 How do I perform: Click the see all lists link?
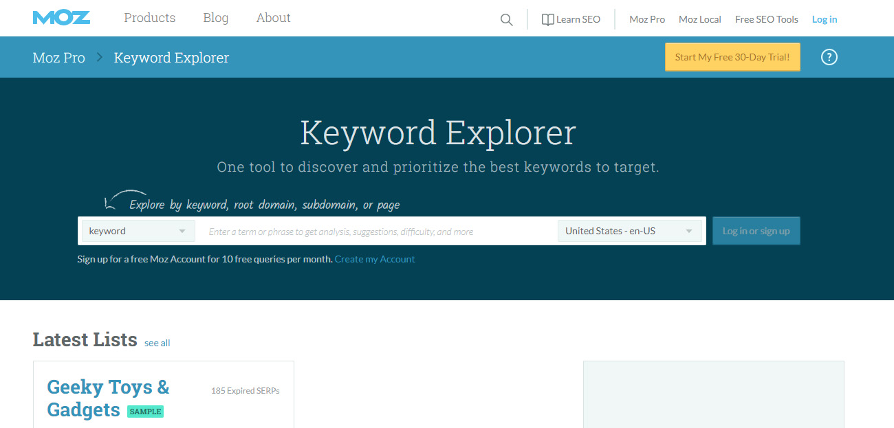(157, 343)
